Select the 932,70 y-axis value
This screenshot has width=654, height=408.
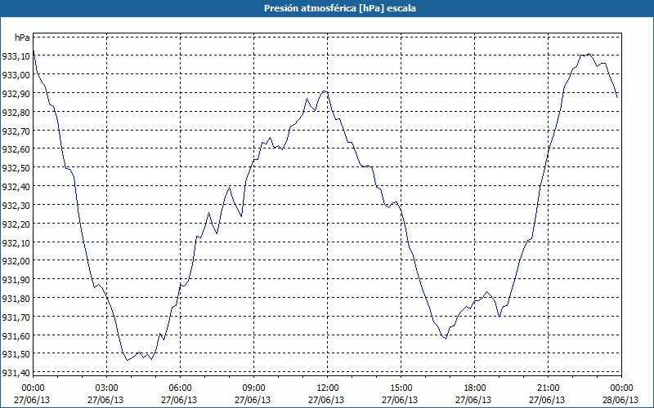16,131
